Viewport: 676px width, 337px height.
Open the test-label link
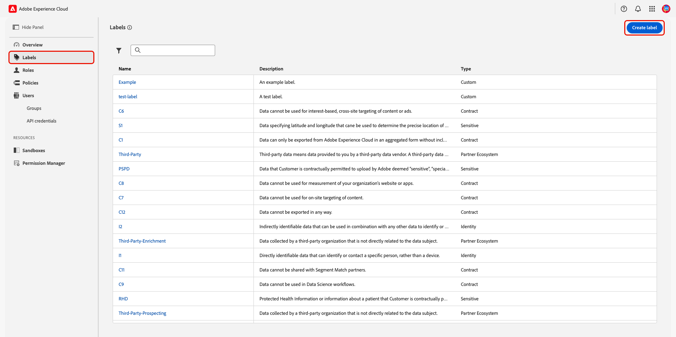click(128, 96)
